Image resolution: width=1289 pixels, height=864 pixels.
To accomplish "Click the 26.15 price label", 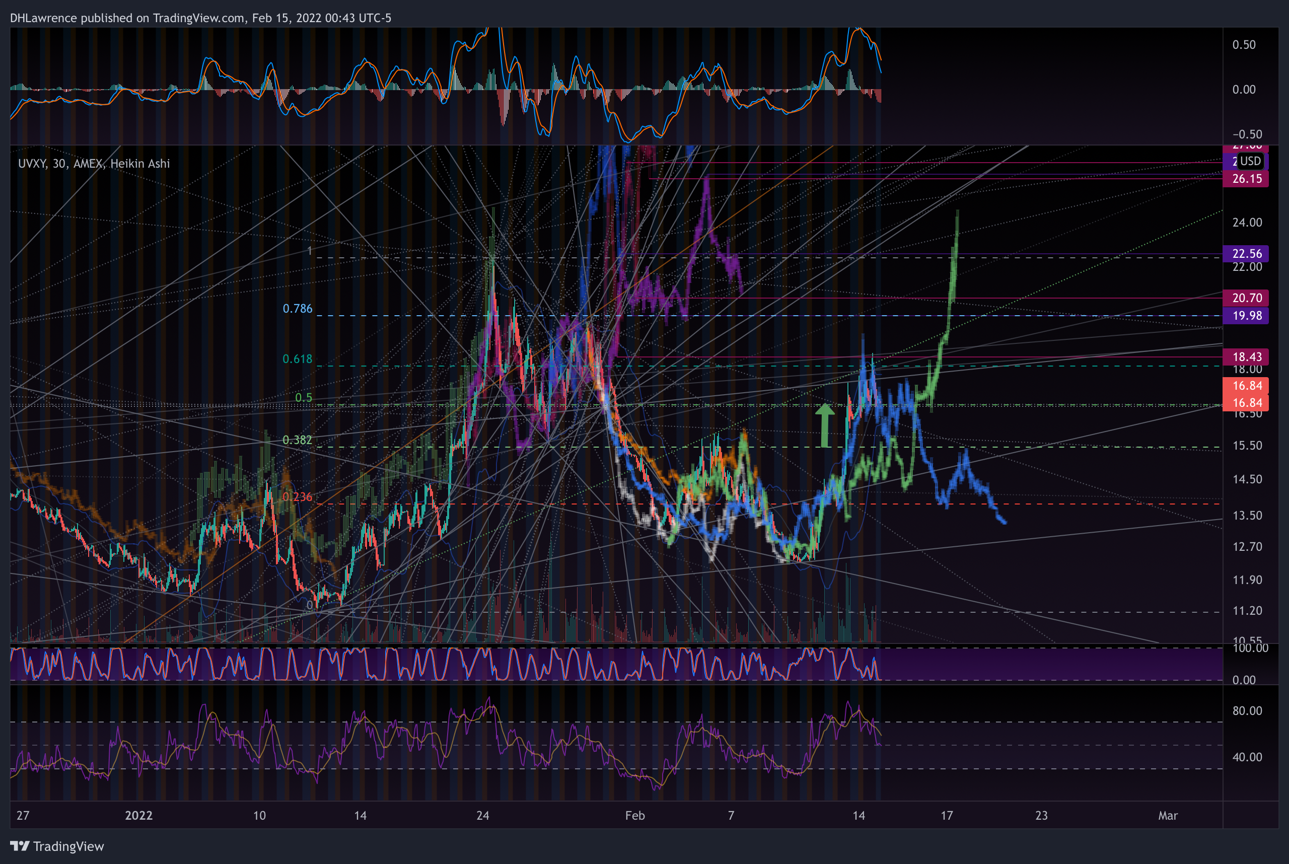I will tap(1246, 179).
